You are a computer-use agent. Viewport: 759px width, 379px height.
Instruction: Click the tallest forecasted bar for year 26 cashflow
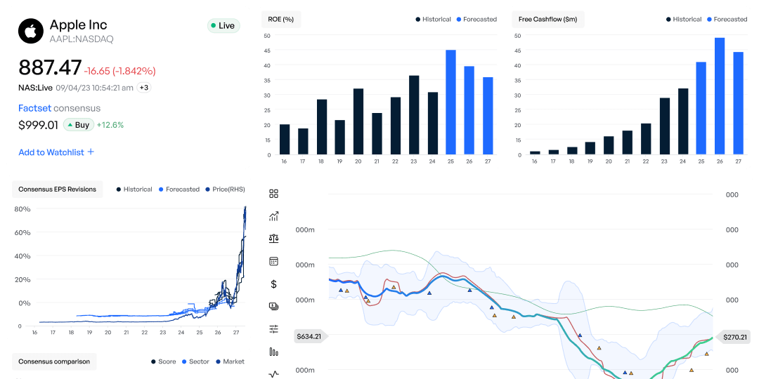[719, 95]
